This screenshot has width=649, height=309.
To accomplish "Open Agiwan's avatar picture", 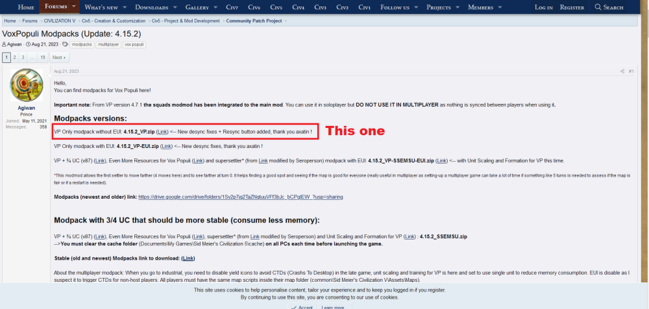I will point(27,85).
